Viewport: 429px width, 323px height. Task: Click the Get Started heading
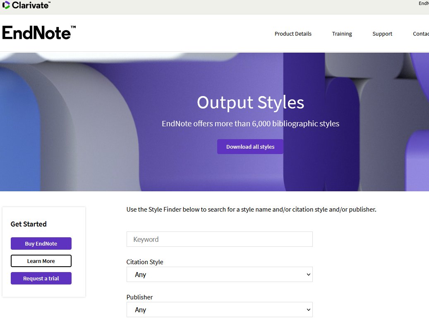[29, 224]
